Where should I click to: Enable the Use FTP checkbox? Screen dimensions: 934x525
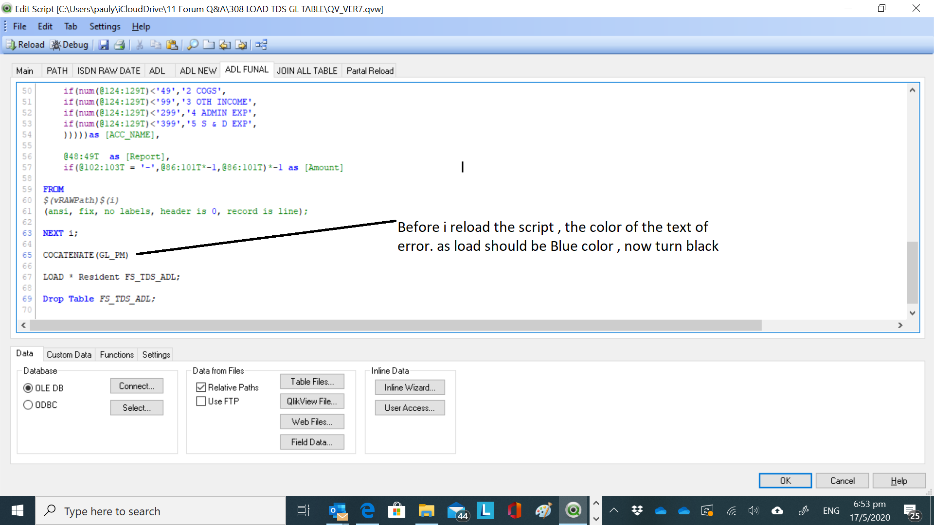click(201, 401)
